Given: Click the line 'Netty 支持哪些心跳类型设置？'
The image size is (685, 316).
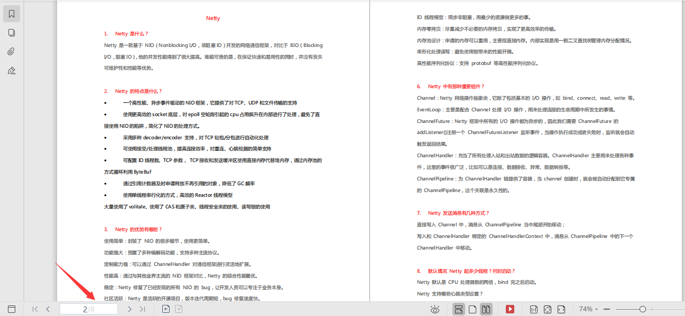Looking at the screenshot, I should tap(450, 294).
